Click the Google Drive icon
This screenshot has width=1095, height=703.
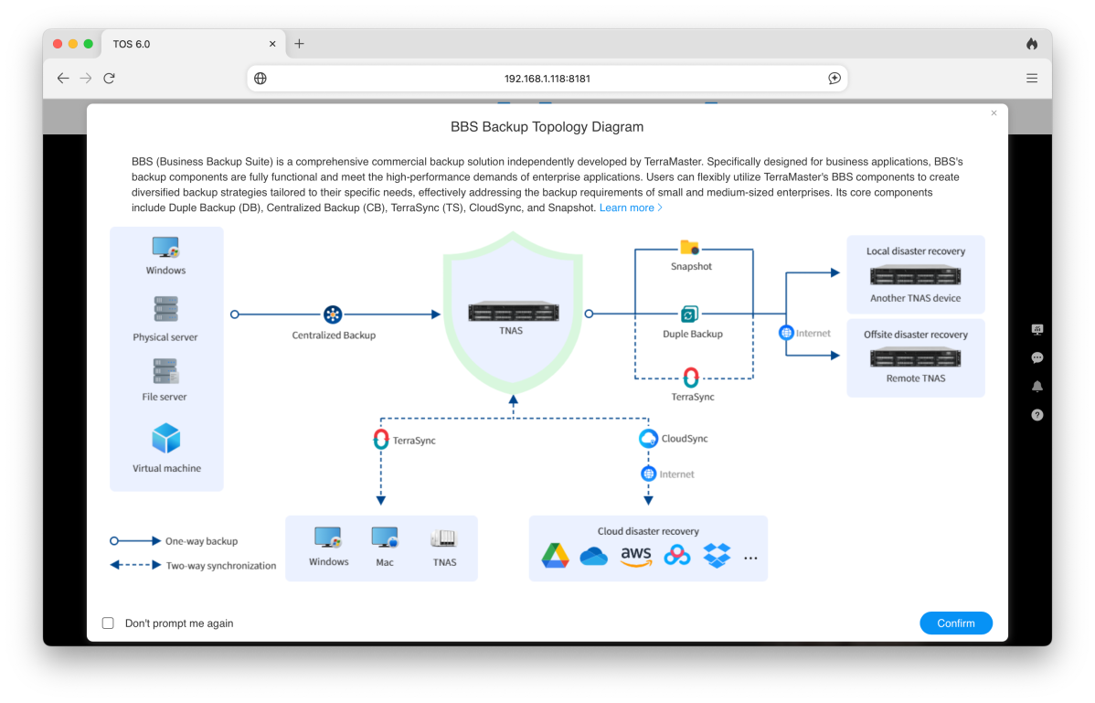555,556
